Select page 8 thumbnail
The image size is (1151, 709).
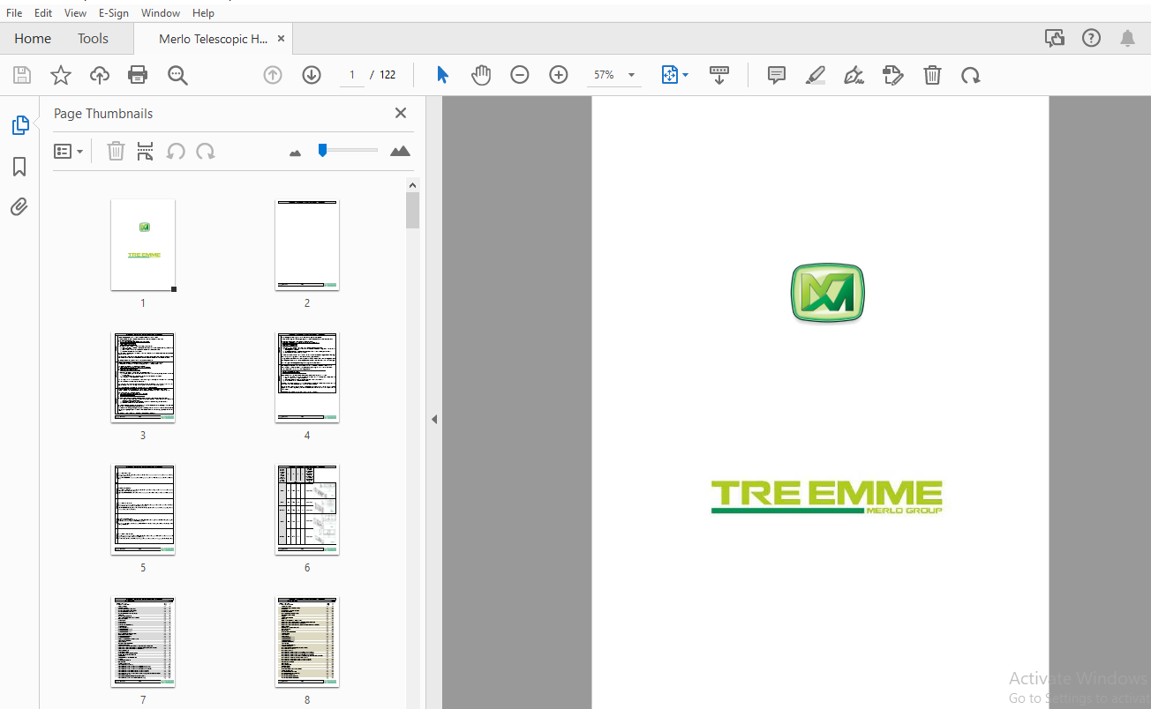307,642
